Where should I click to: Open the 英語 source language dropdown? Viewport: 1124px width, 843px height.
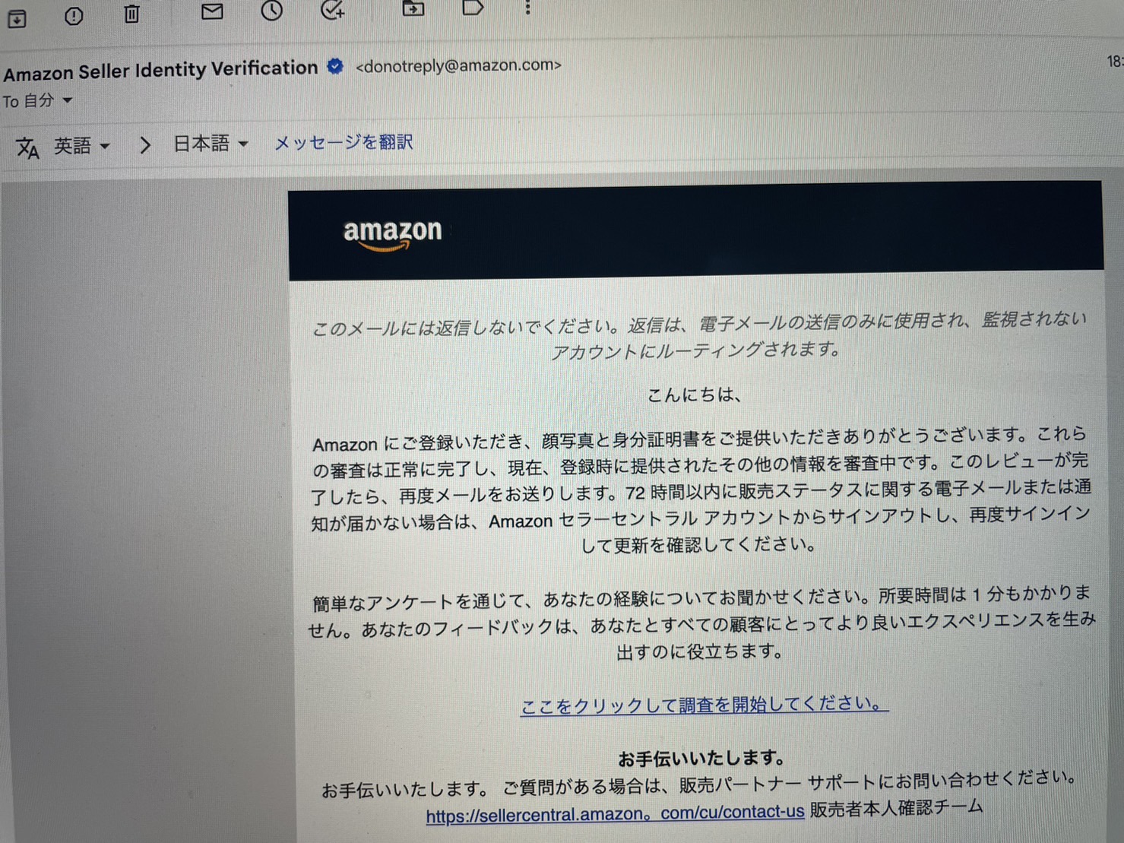82,145
